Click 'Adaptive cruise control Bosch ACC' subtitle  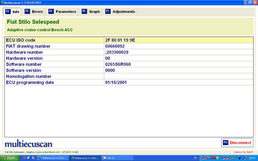[40, 30]
